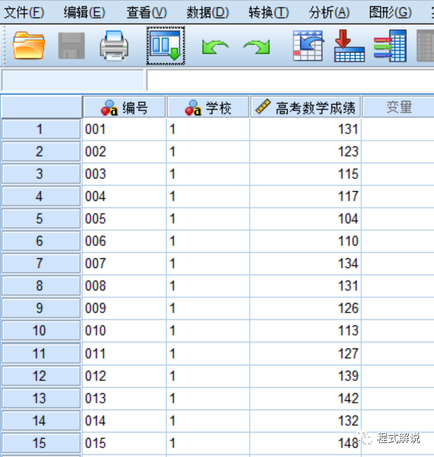Click the green redo arrow

tap(257, 47)
